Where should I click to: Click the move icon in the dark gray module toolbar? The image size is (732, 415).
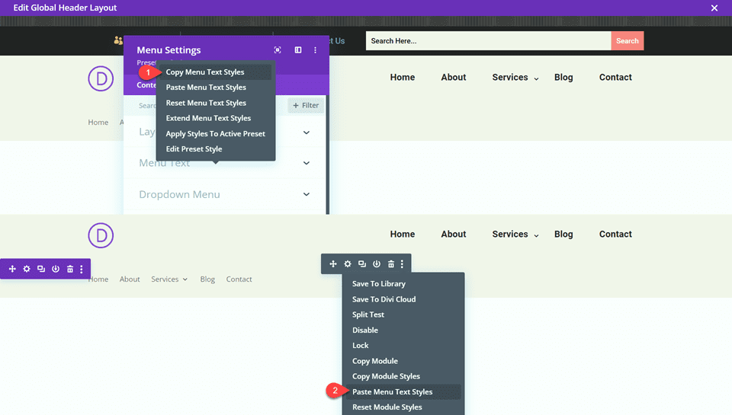tap(333, 264)
